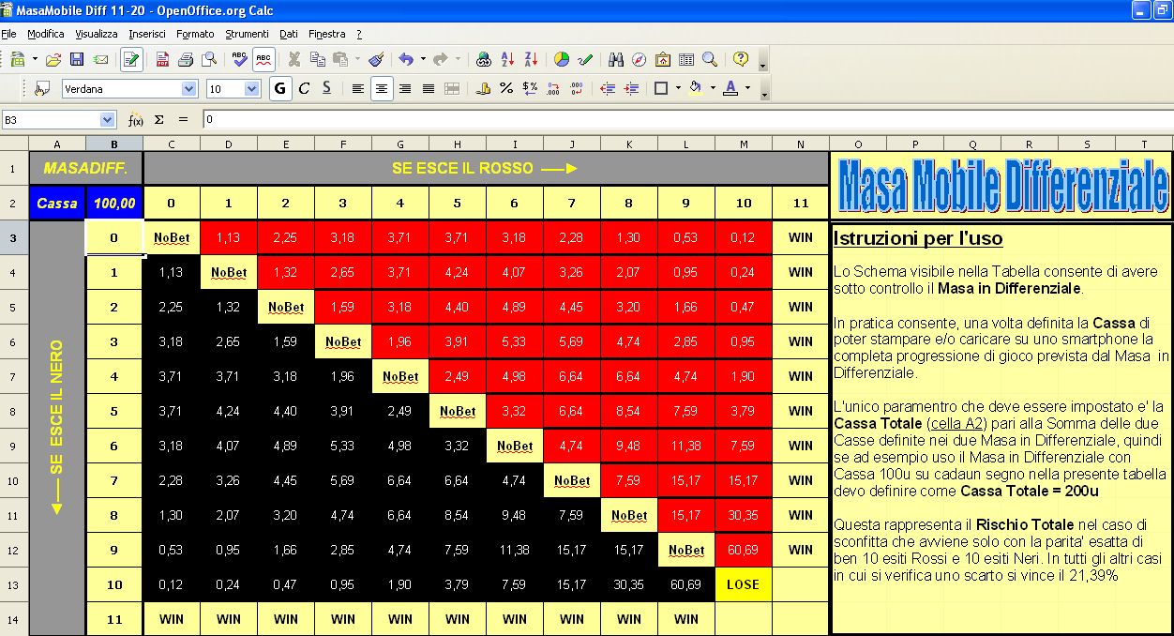Image resolution: width=1174 pixels, height=636 pixels.
Task: Save the document with floppy icon
Action: pyautogui.click(x=77, y=59)
